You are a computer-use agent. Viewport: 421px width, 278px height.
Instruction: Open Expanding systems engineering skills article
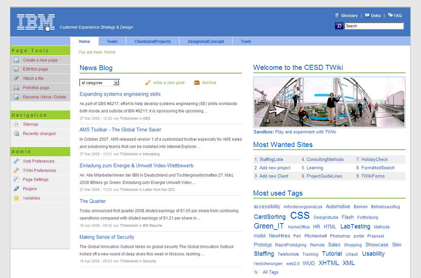point(120,94)
